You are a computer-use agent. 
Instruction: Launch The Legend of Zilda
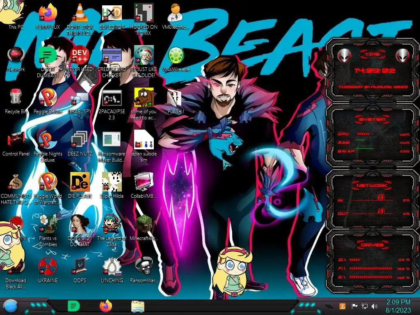[112, 231]
